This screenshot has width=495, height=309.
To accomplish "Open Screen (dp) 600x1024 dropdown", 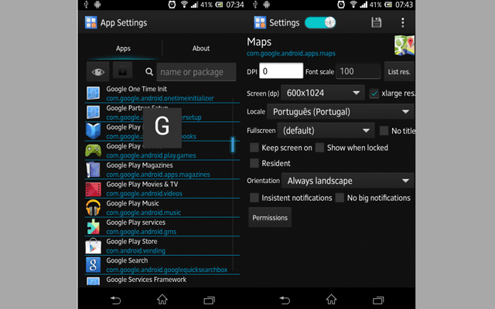I will pyautogui.click(x=323, y=93).
